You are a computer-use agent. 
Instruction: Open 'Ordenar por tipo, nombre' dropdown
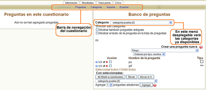(149, 54)
